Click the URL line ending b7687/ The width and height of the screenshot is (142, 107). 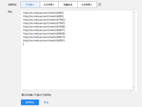click(44, 23)
